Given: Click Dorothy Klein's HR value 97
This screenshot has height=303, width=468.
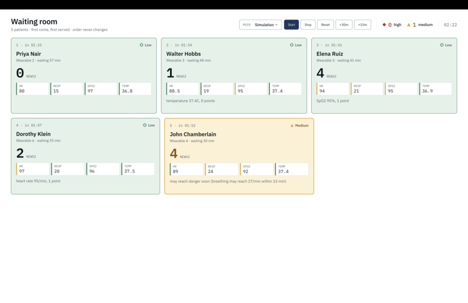Looking at the screenshot, I should click(x=22, y=171).
